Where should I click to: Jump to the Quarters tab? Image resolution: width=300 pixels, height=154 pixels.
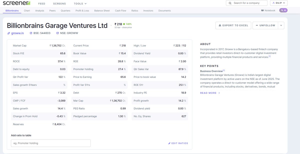(x=65, y=11)
